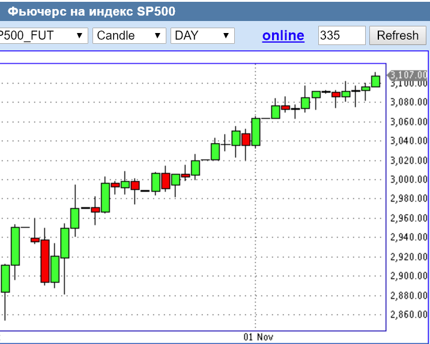The height and width of the screenshot is (344, 430).
Task: Click the online link
Action: [283, 35]
